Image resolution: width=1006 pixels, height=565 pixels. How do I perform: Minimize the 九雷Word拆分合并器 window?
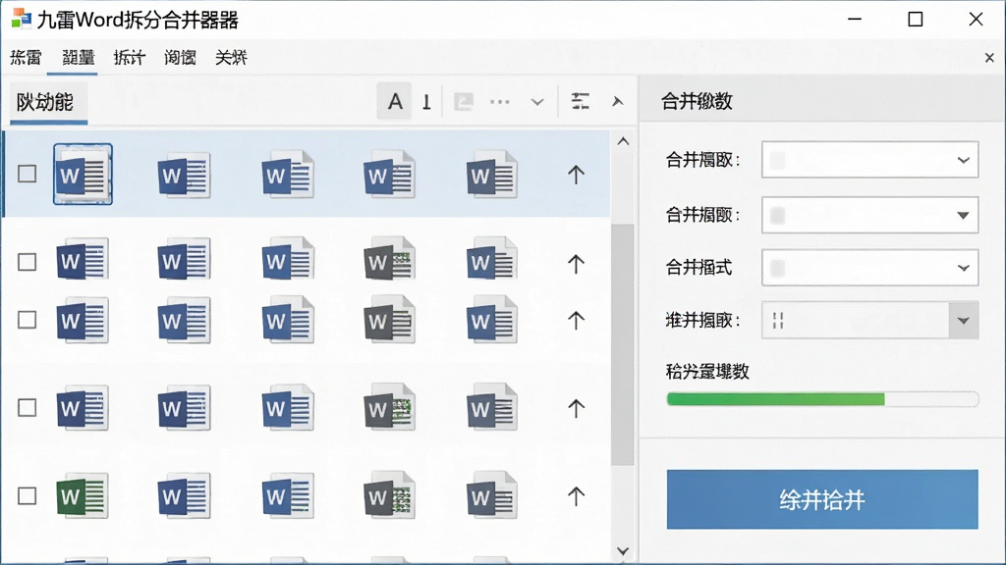[x=855, y=20]
